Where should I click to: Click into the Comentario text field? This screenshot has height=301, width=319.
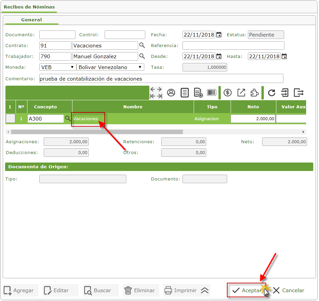pos(161,79)
